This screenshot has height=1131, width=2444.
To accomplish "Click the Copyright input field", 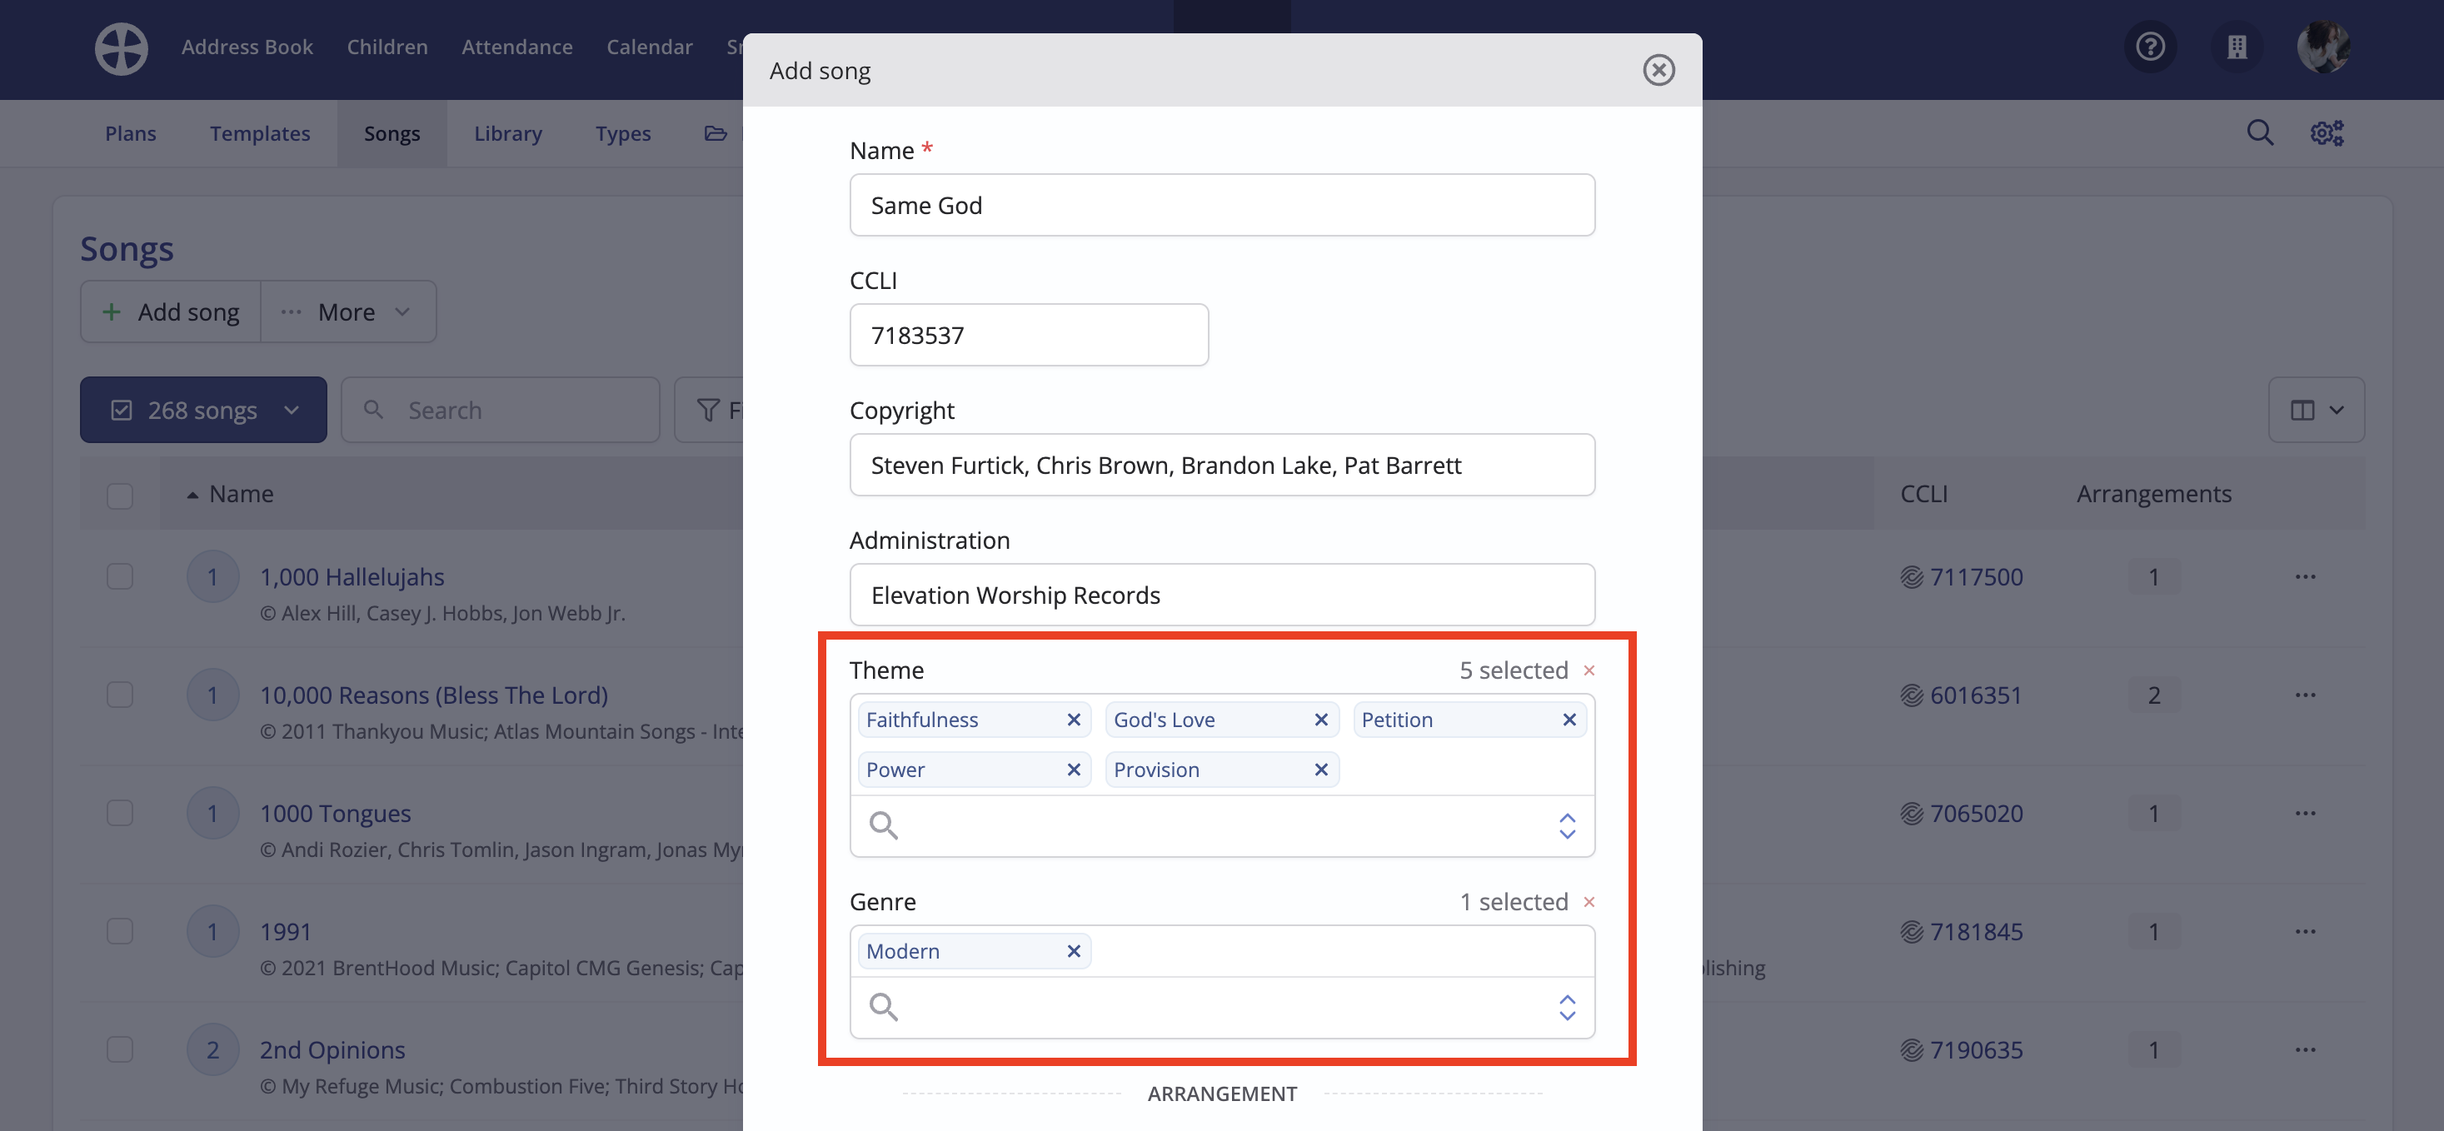I will click(x=1222, y=465).
